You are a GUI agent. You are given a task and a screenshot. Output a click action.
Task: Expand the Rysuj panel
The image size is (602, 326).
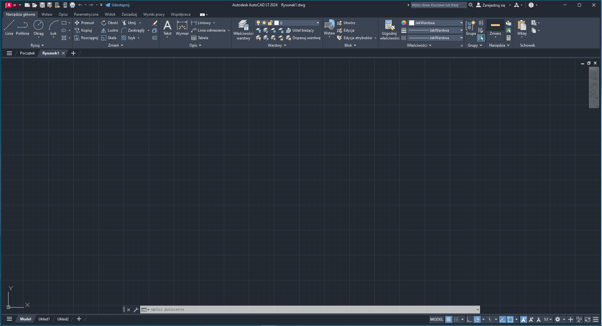[x=37, y=45]
